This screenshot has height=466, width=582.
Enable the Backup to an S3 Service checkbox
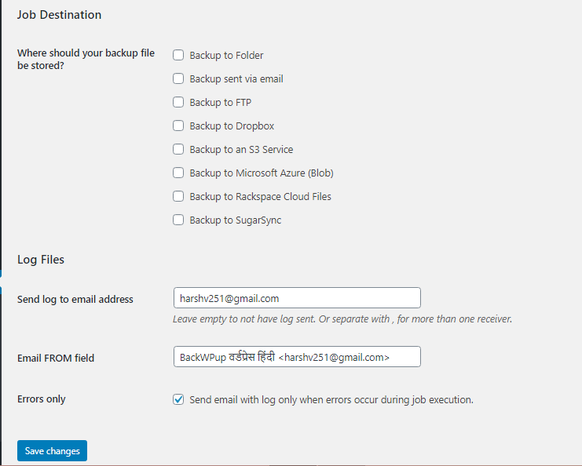[x=178, y=150]
